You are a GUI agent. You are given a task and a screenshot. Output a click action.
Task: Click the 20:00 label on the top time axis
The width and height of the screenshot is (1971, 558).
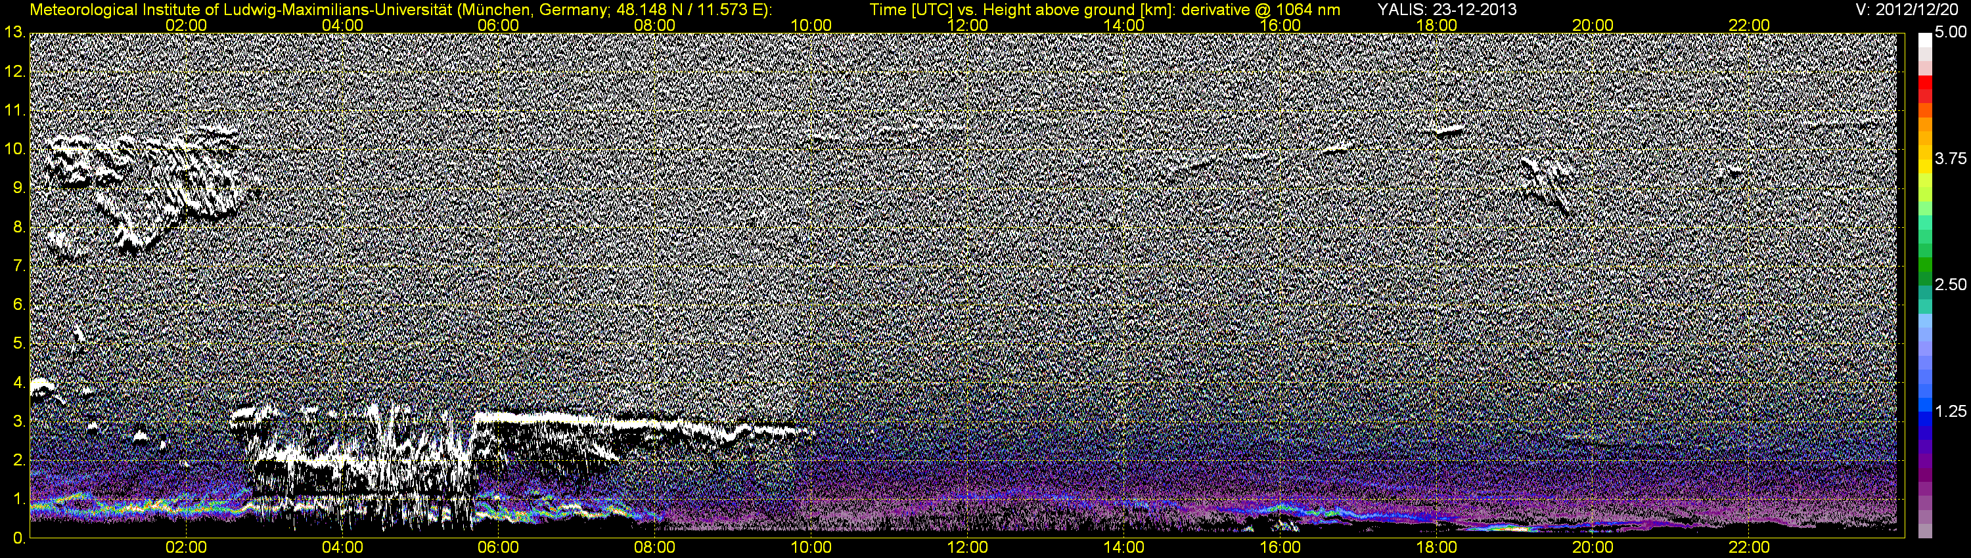click(x=1593, y=25)
